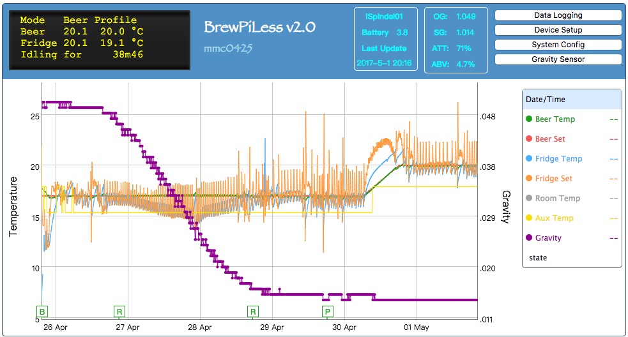This screenshot has height=337, width=628.
Task: Click the BrewPiLess v2.0 title
Action: [259, 27]
